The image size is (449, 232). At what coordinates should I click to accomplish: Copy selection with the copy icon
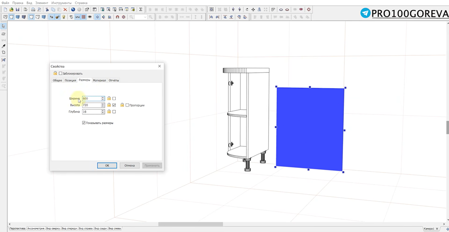53,9
